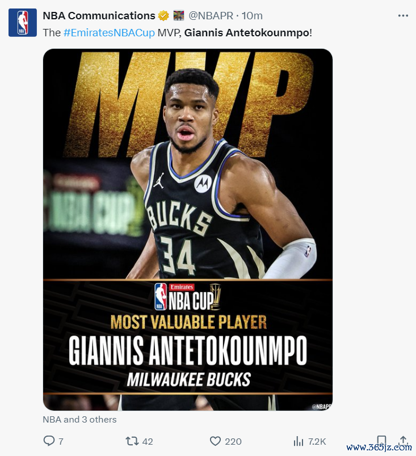Click the gold verified badge
The height and width of the screenshot is (456, 416).
coord(163,16)
